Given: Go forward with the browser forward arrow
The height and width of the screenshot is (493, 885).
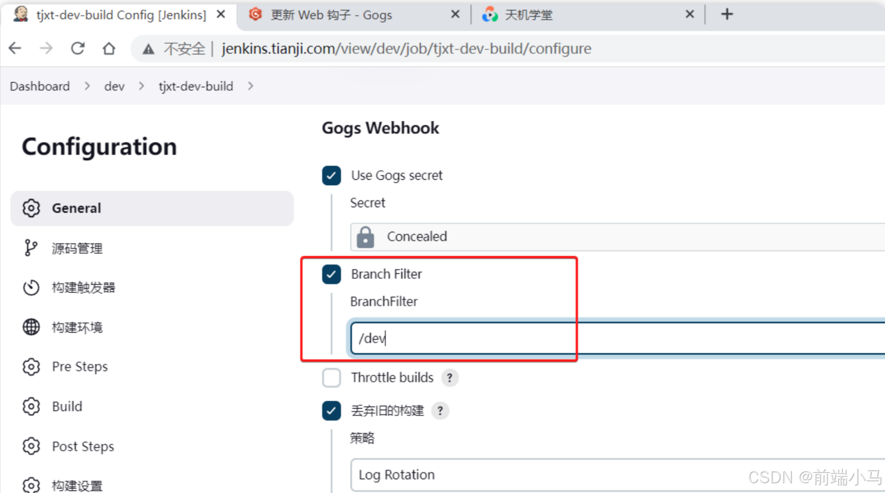Looking at the screenshot, I should click(46, 49).
